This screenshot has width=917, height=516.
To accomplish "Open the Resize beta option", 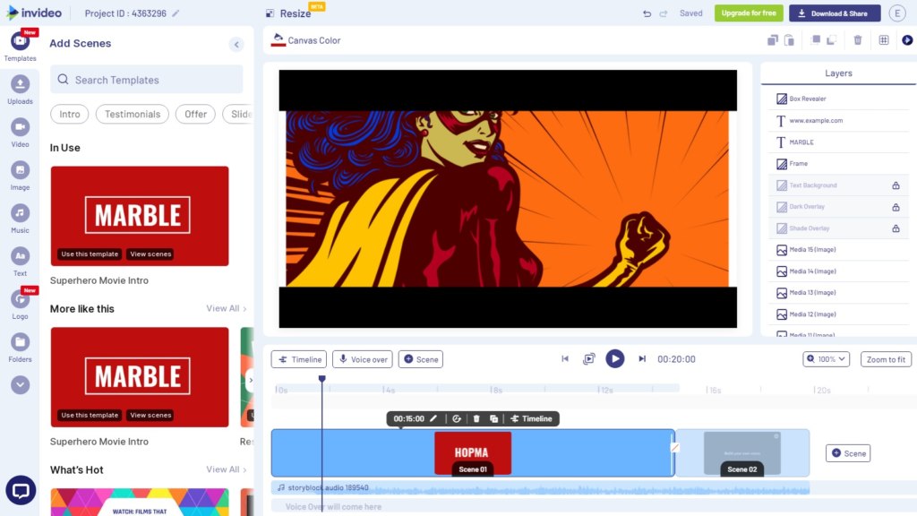I will pyautogui.click(x=289, y=13).
